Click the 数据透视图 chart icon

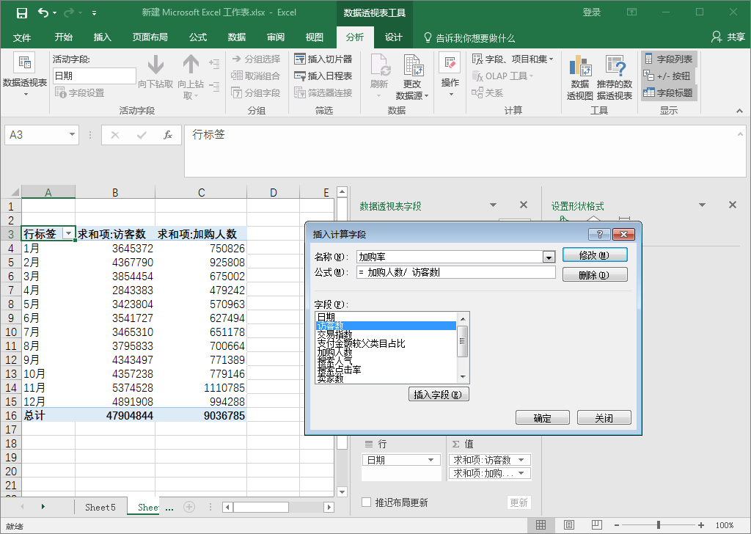pyautogui.click(x=580, y=77)
